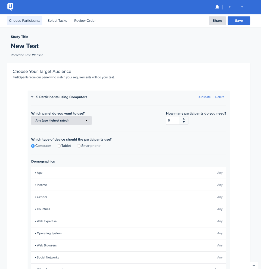Choose Tablet as the participant device
The height and width of the screenshot is (269, 261).
(x=59, y=146)
